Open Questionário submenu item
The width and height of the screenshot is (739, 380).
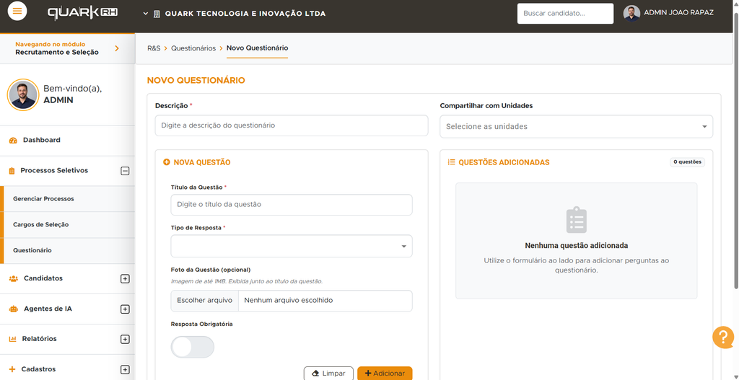pos(69,250)
